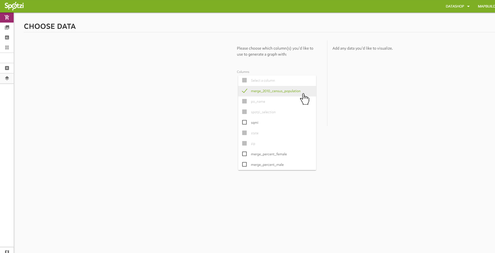Click the disabled zip option

click(277, 143)
